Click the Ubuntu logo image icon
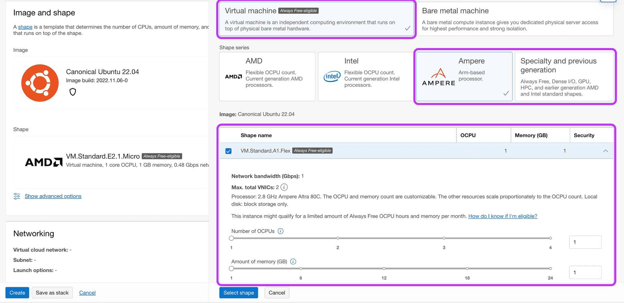Viewport: 624px width, 303px height. coord(40,83)
